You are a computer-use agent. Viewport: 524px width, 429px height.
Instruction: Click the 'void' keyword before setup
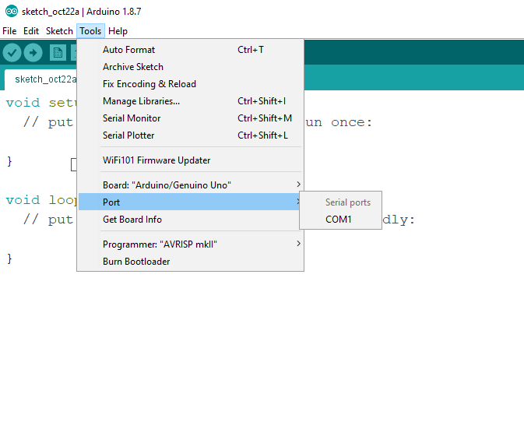click(23, 103)
